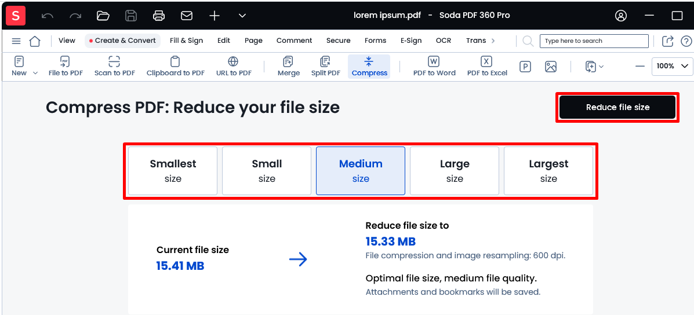The width and height of the screenshot is (694, 315).
Task: Show more tabs with right chevron
Action: (493, 41)
